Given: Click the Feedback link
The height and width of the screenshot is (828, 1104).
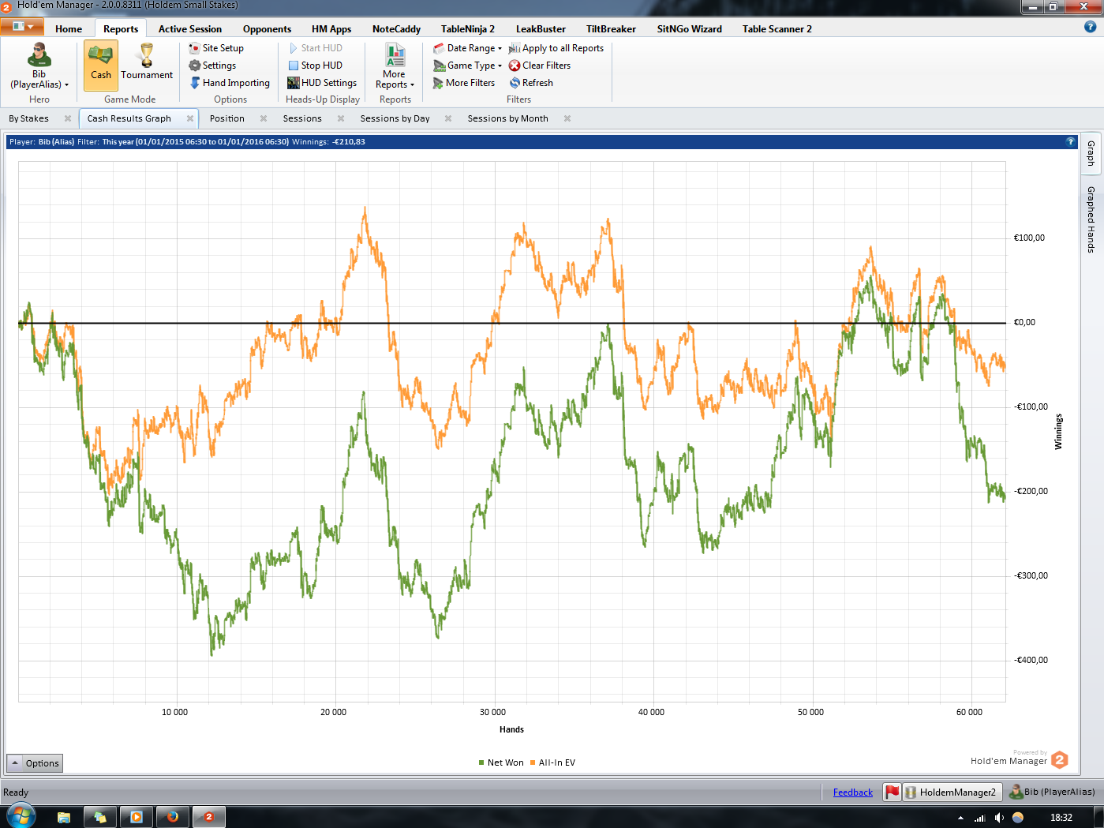Looking at the screenshot, I should coord(853,792).
